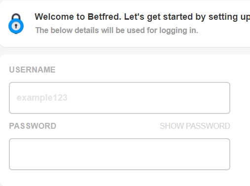Reveal password using SHOW PASSWORD link
This screenshot has height=186, width=250.
195,126
